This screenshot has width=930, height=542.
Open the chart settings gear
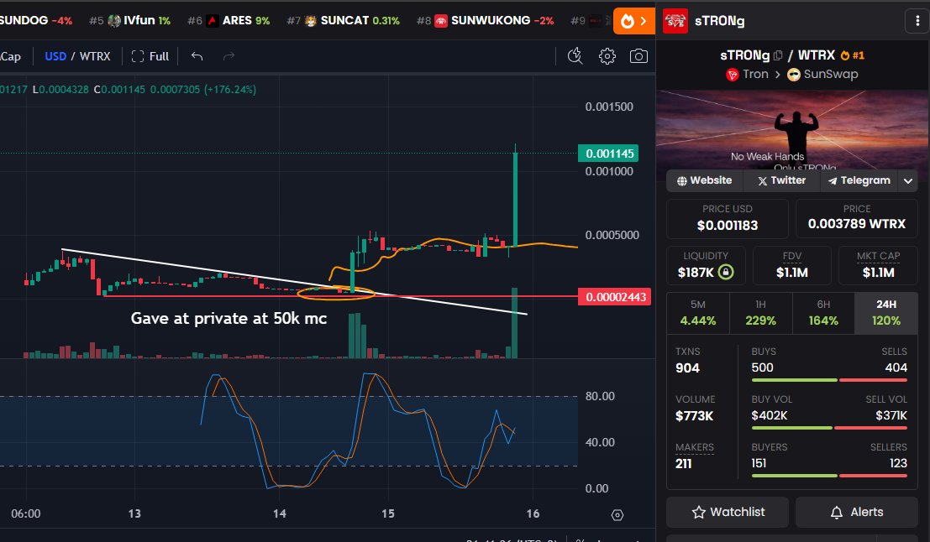click(607, 56)
